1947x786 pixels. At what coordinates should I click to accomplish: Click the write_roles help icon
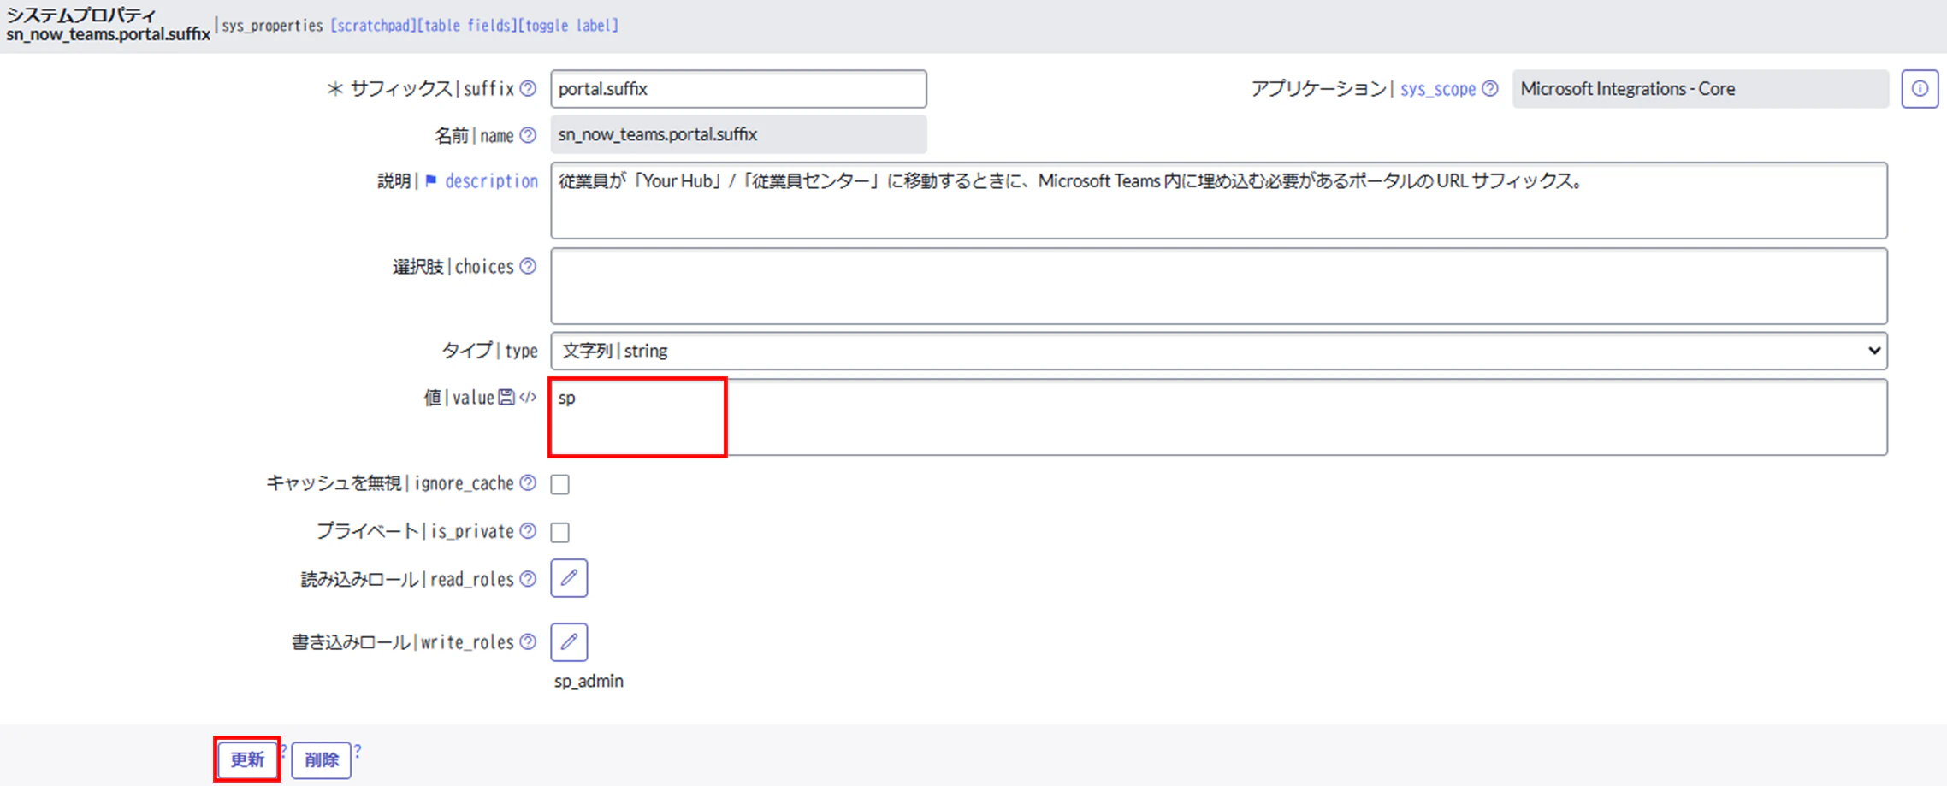529,641
